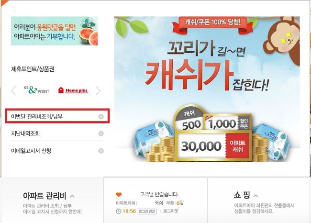Open the 캐쉬가 잡힌다 event banner

(207, 89)
